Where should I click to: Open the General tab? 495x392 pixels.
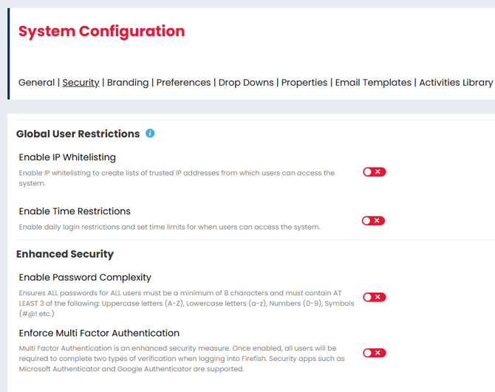pyautogui.click(x=36, y=83)
